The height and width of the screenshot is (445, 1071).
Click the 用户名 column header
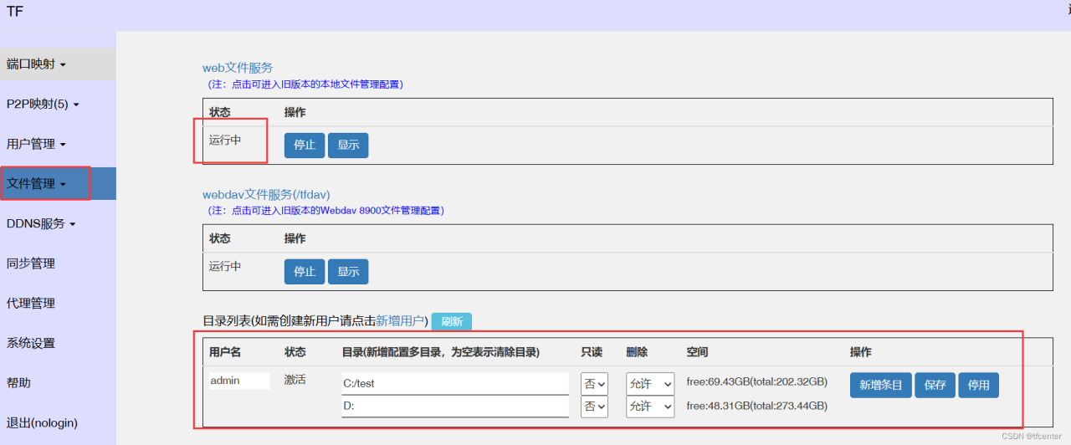(x=225, y=352)
